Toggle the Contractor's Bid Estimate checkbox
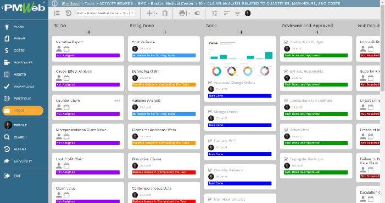The width and height of the screenshot is (385, 203). [x=286, y=101]
